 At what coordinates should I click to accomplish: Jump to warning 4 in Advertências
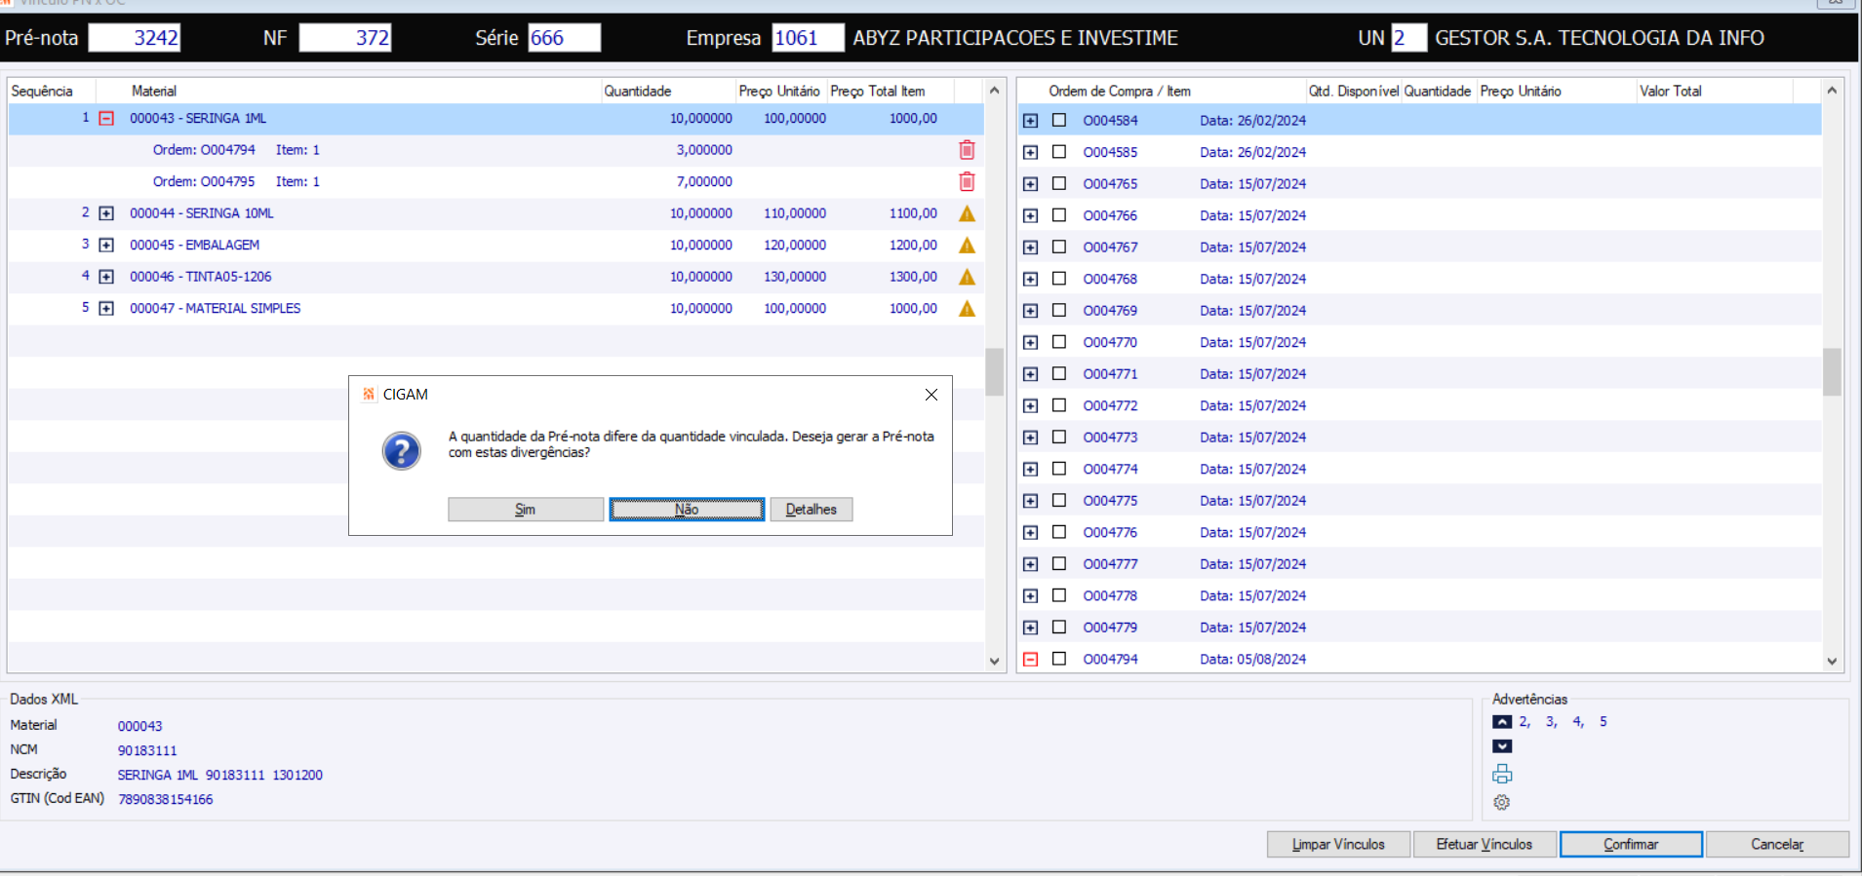point(1577,722)
